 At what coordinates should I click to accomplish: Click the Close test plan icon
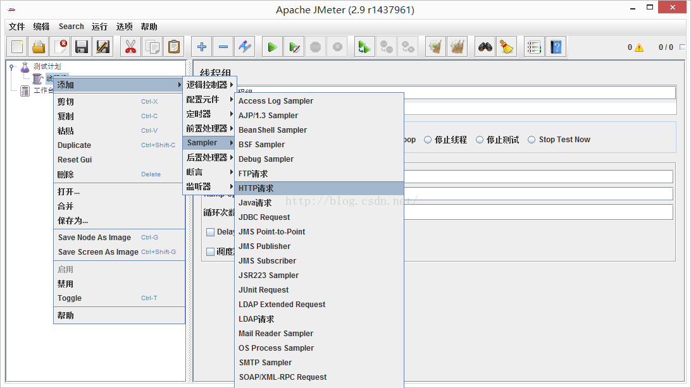(60, 47)
